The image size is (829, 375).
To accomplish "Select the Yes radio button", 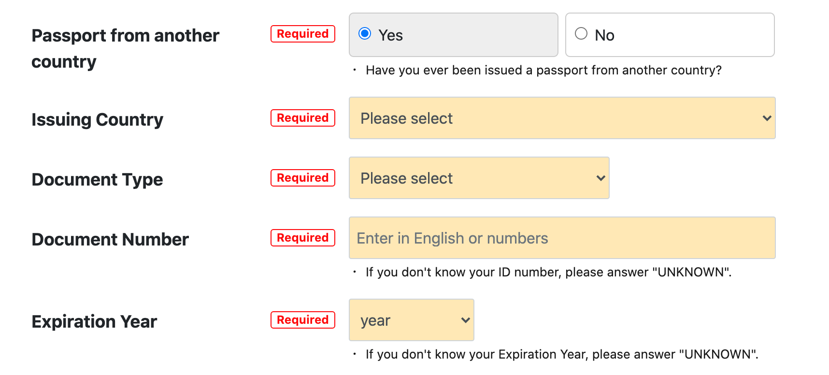I will pyautogui.click(x=365, y=34).
